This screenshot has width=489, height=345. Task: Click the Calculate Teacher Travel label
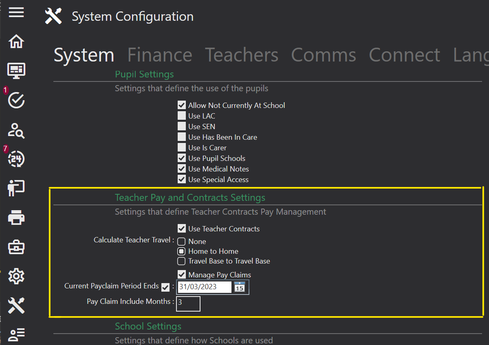pyautogui.click(x=134, y=240)
